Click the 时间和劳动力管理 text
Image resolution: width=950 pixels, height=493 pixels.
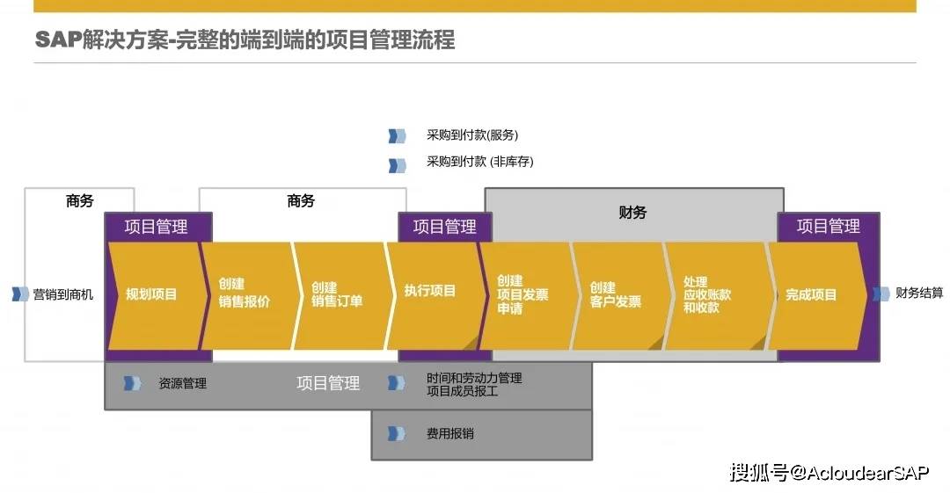[474, 378]
